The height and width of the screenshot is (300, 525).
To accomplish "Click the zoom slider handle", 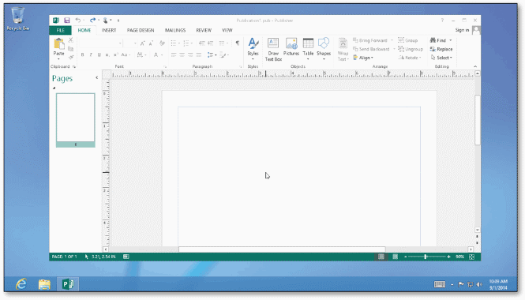I will coord(426,257).
